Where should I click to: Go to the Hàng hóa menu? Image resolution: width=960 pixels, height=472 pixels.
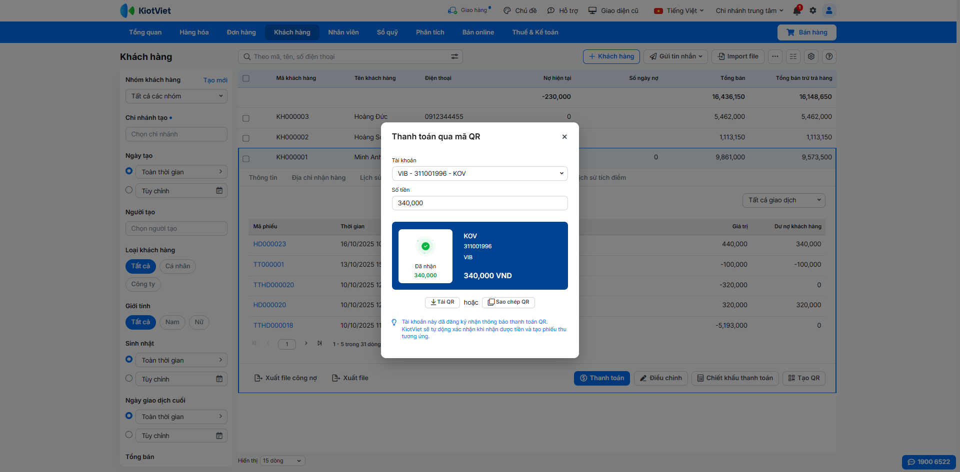194,32
